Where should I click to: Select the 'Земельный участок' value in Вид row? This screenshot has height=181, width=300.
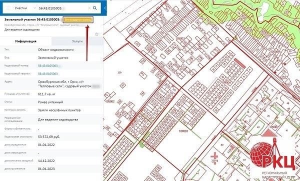pos(53,58)
